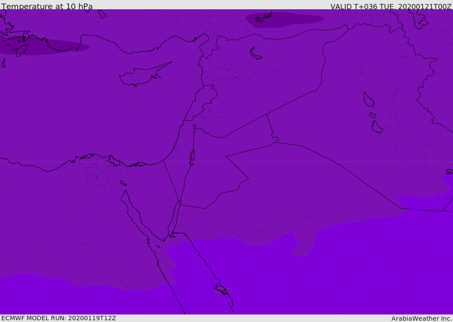
Task: Click the 'ArabiaWeather Inc' credit text
Action: 422,318
